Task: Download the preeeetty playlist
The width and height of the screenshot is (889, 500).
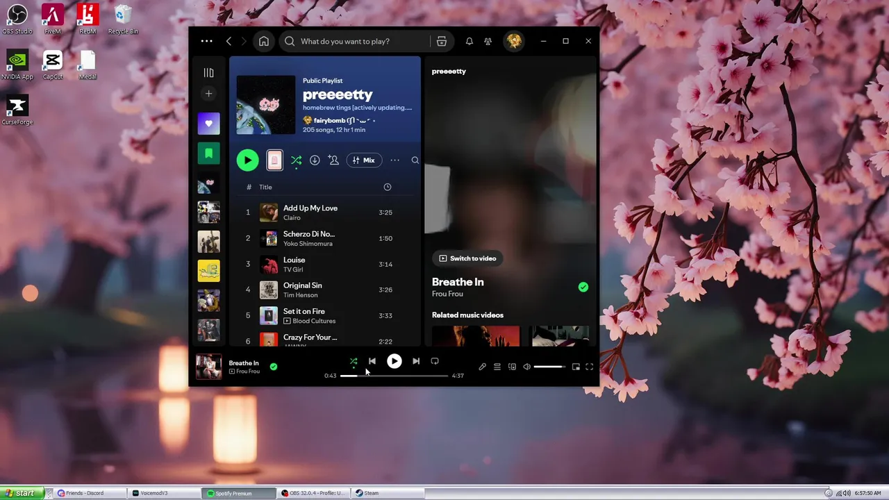Action: tap(315, 160)
